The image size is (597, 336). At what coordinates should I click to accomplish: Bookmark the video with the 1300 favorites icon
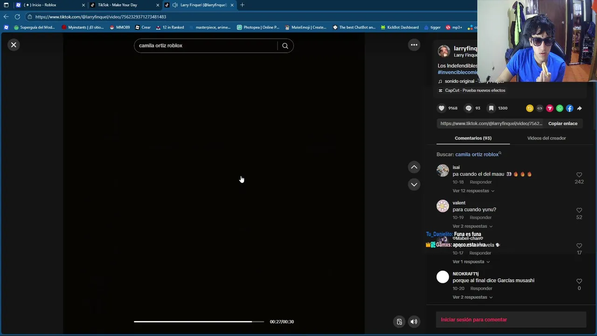(491, 108)
